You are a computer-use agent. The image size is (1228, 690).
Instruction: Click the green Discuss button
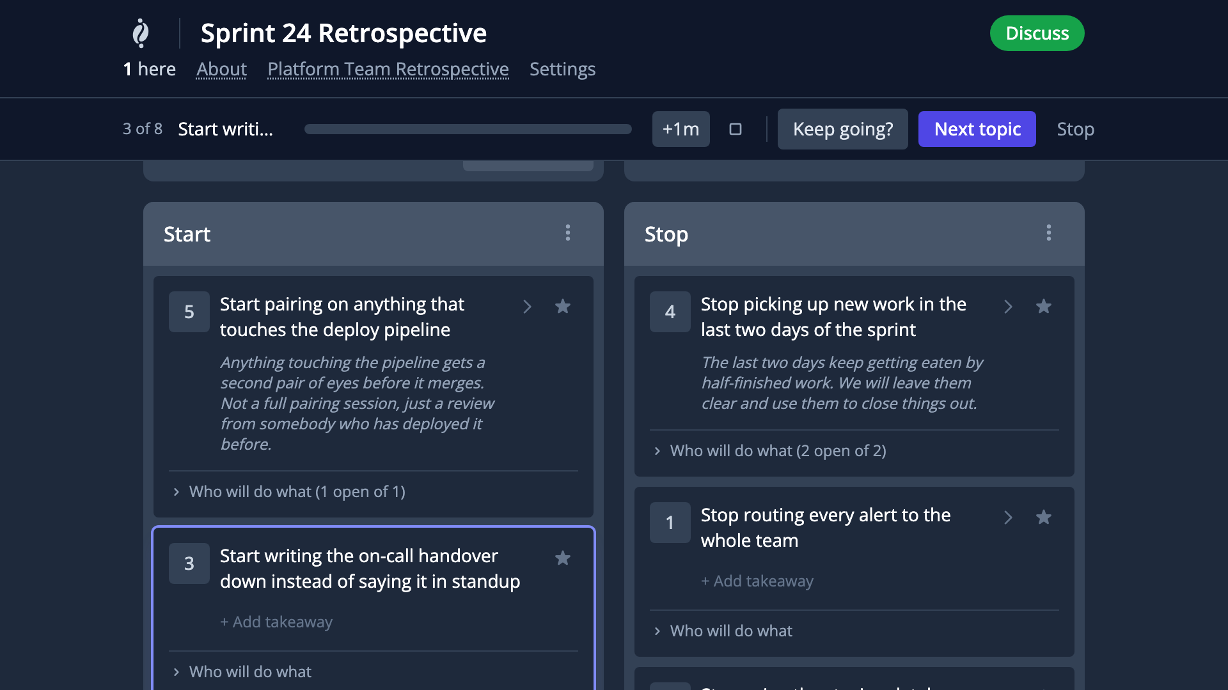pos(1037,33)
